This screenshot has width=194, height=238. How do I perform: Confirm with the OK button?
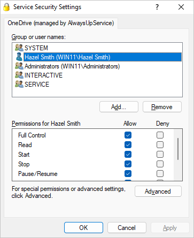(x=83, y=228)
